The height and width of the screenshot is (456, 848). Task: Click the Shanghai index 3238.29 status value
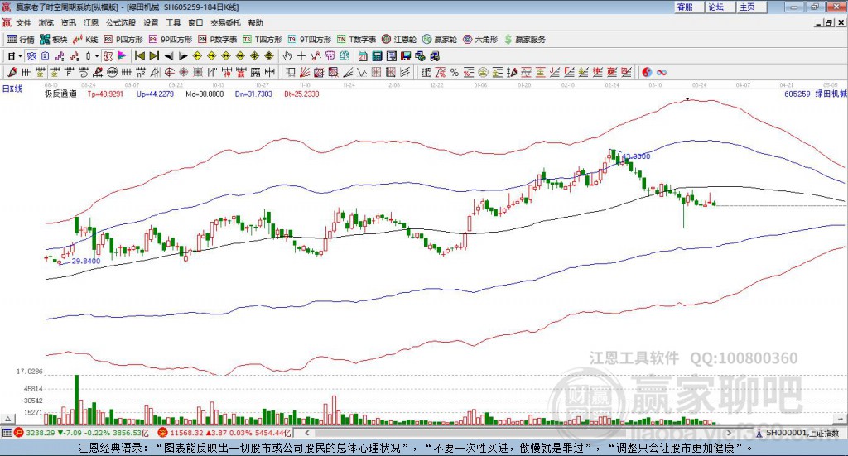pyautogui.click(x=41, y=433)
